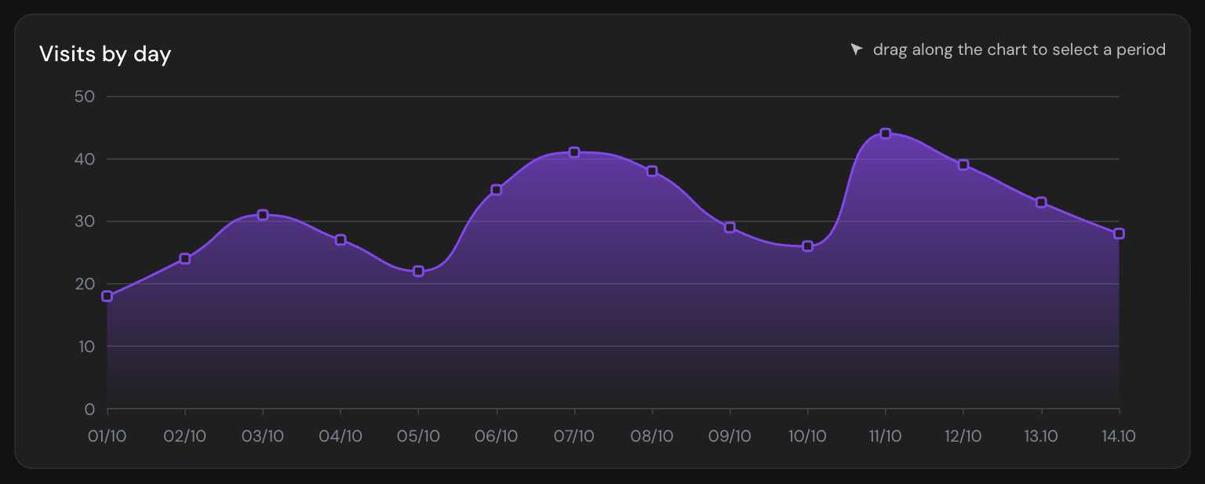
Task: Select the 03/10 data point on chart
Action: pyautogui.click(x=263, y=215)
